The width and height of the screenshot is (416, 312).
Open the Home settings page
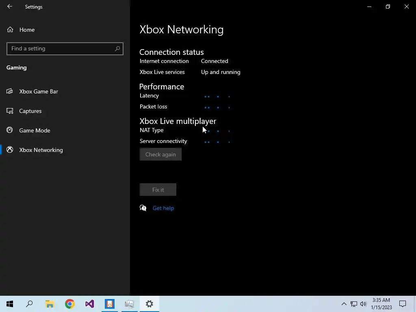point(65,30)
